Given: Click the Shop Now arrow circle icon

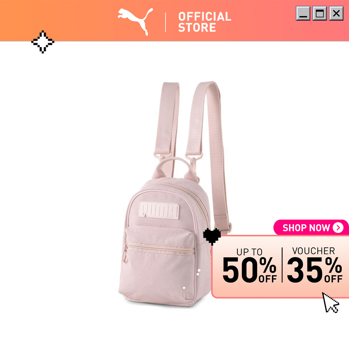Looking at the screenshot, I should 338,228.
